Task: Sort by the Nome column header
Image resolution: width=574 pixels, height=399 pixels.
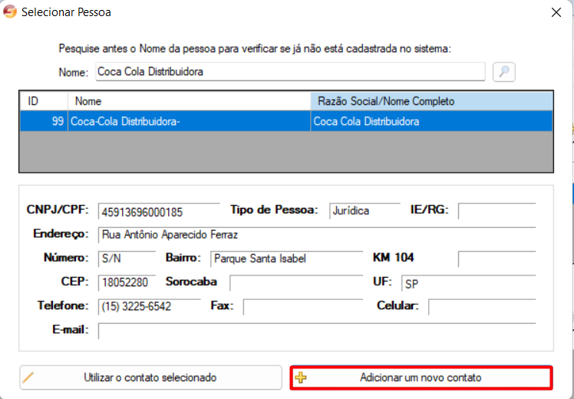Action: [x=189, y=101]
